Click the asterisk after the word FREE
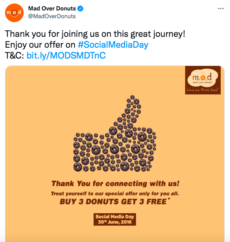Image resolution: width=230 pixels, height=242 pixels. click(x=169, y=199)
